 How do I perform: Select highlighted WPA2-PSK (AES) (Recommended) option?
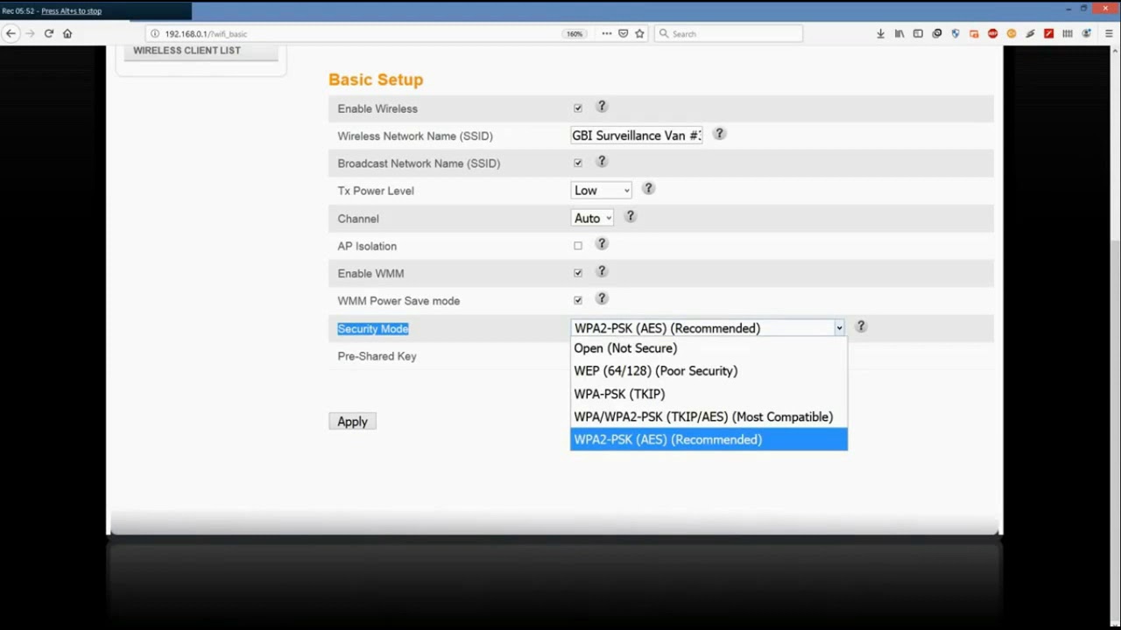(709, 439)
